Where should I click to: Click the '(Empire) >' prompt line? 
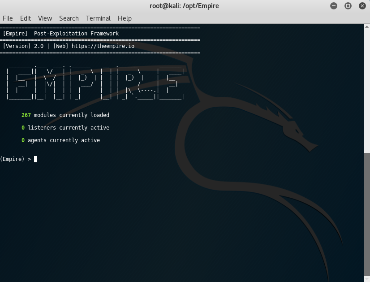click(19, 159)
